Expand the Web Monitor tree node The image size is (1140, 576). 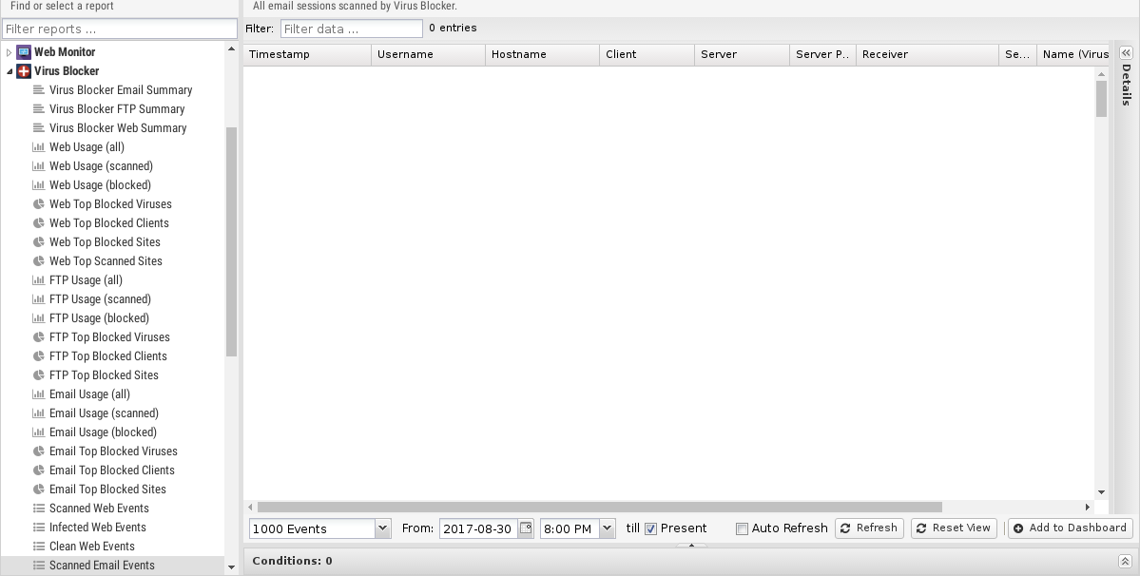tap(9, 52)
